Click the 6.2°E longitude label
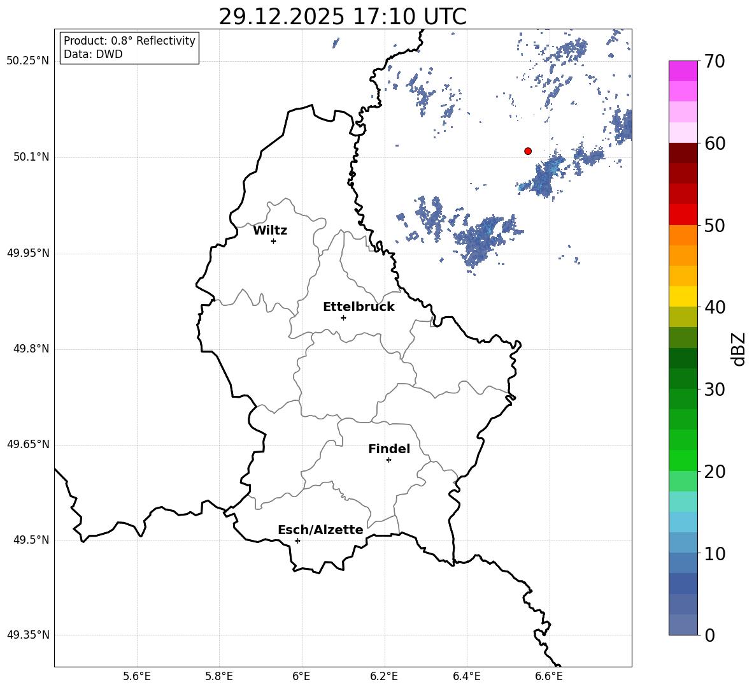Image resolution: width=754 pixels, height=689 pixels. coord(384,676)
